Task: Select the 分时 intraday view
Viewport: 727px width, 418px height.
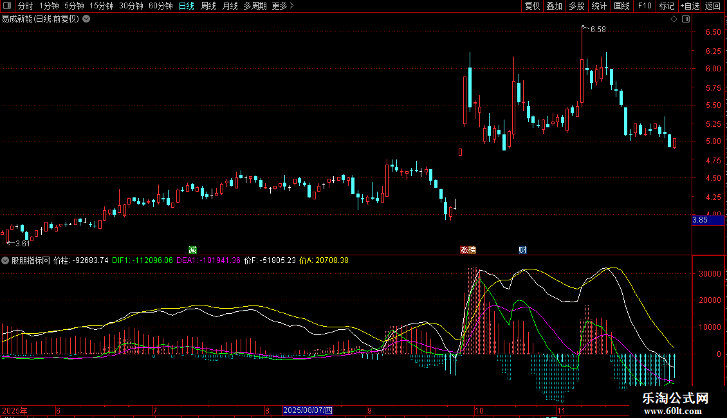Action: pyautogui.click(x=25, y=6)
